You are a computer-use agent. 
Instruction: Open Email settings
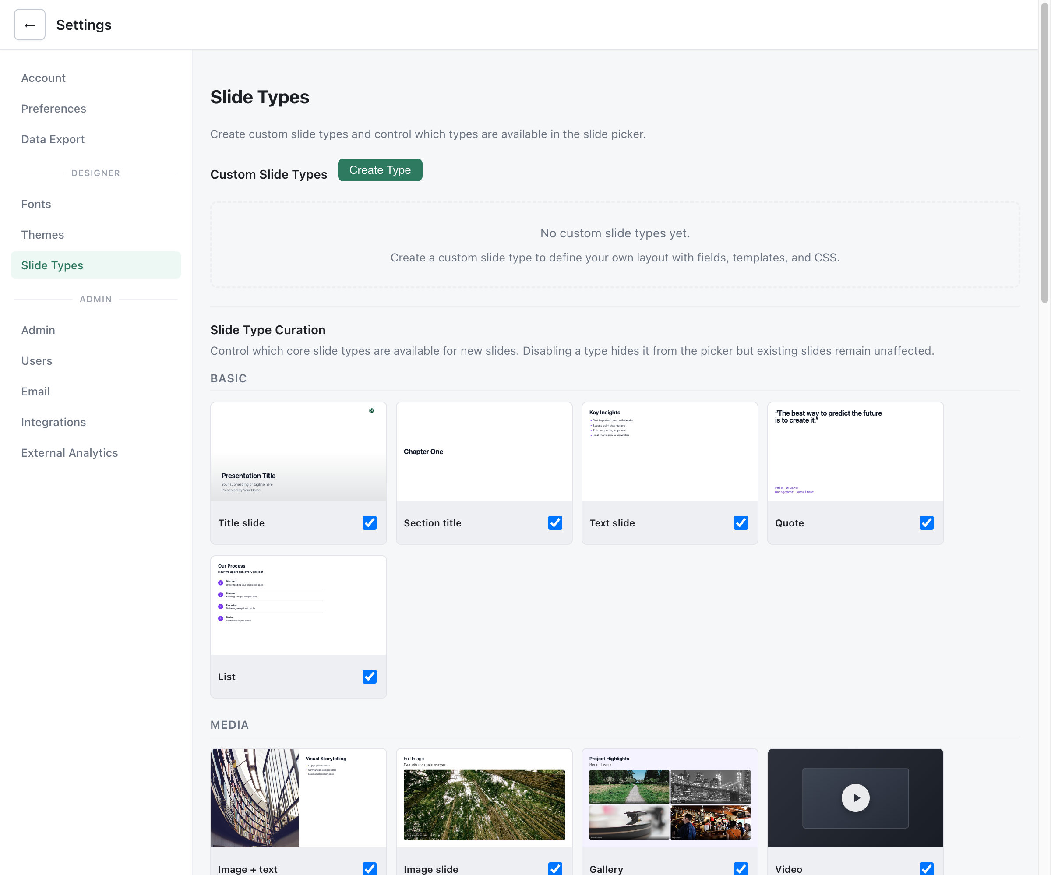(95, 392)
